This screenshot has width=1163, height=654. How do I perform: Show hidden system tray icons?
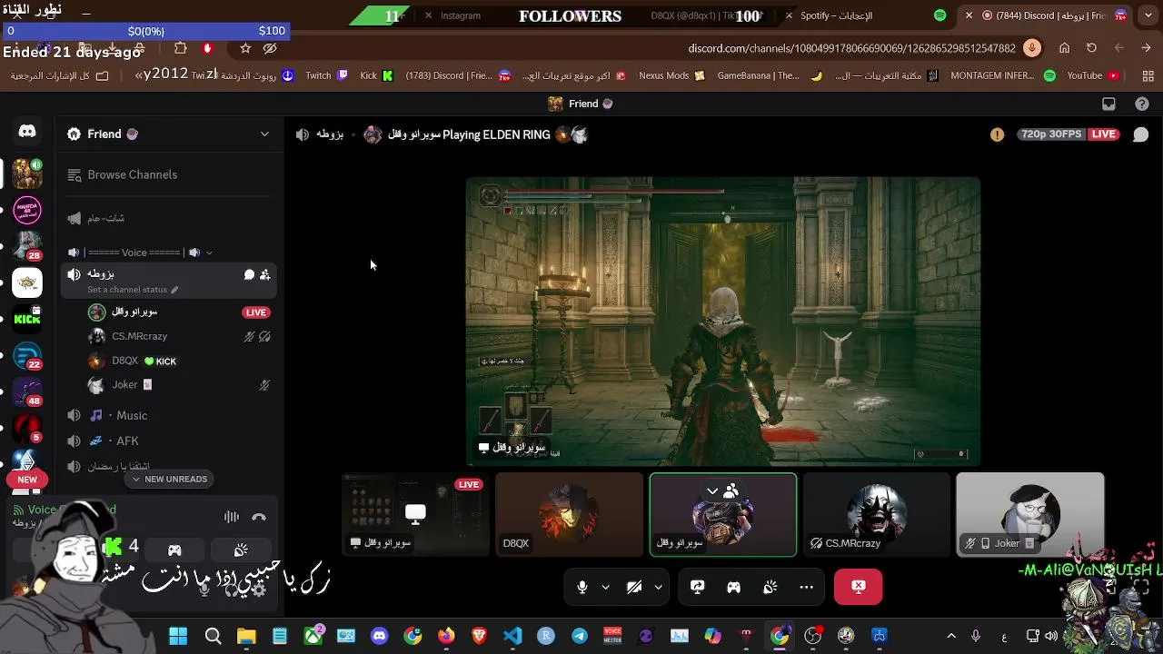951,636
